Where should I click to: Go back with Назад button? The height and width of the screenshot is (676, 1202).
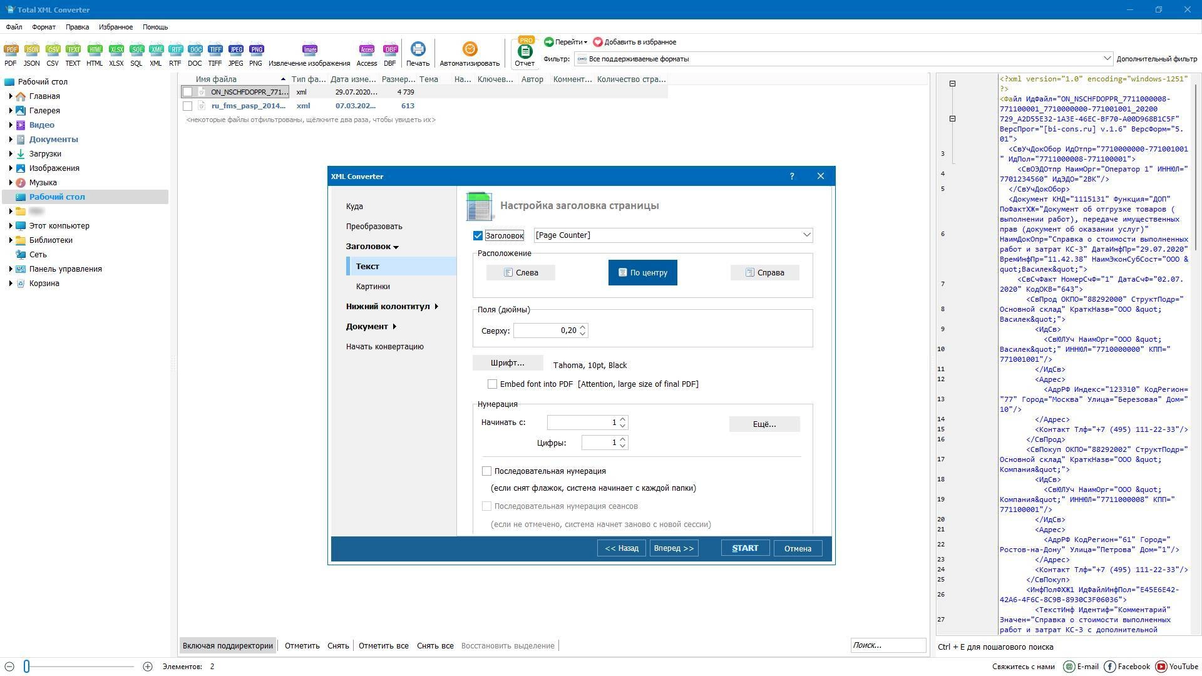point(621,548)
